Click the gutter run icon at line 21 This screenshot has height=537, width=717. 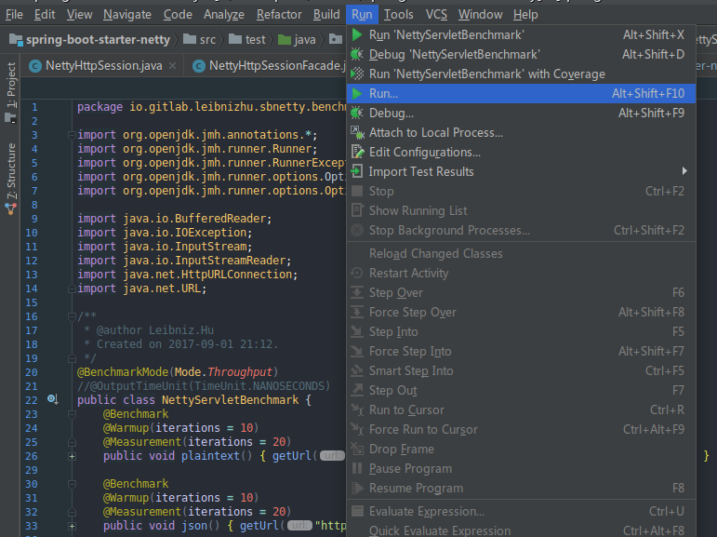click(53, 400)
